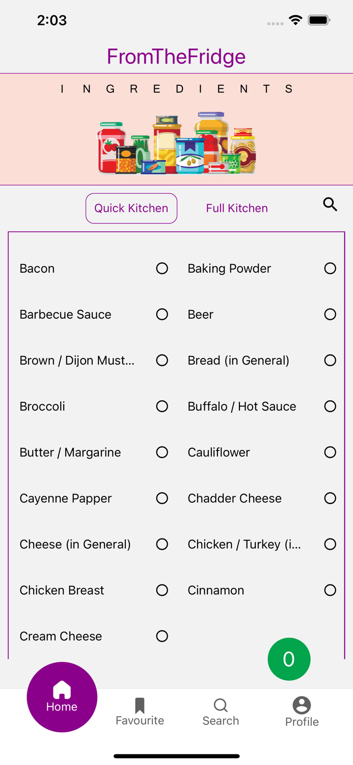The width and height of the screenshot is (353, 765).
Task: Select the Search icon in bottom bar
Action: pyautogui.click(x=221, y=705)
